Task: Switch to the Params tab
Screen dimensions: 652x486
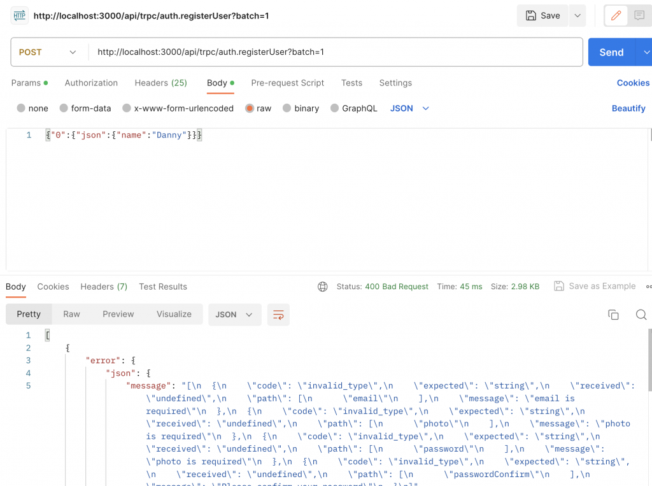Action: pos(29,83)
